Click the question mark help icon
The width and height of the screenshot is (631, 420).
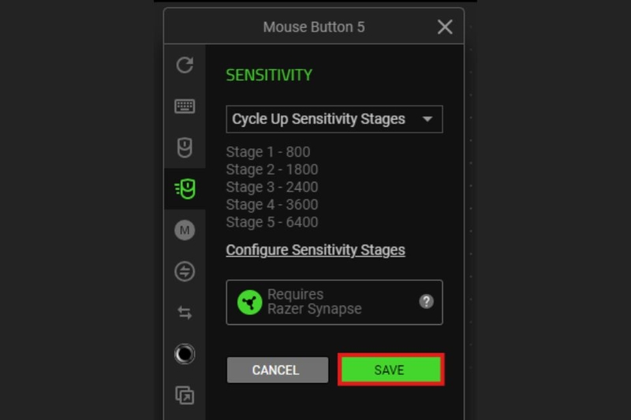click(426, 302)
